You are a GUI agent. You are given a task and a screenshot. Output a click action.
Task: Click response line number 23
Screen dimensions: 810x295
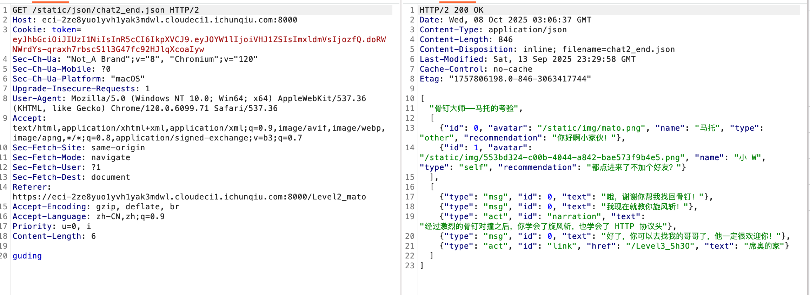(410, 266)
